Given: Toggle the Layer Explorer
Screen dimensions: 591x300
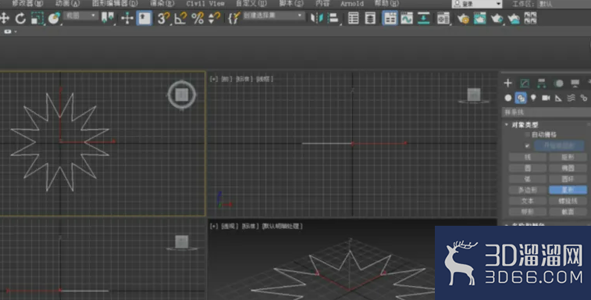Looking at the screenshot, I should [370, 18].
